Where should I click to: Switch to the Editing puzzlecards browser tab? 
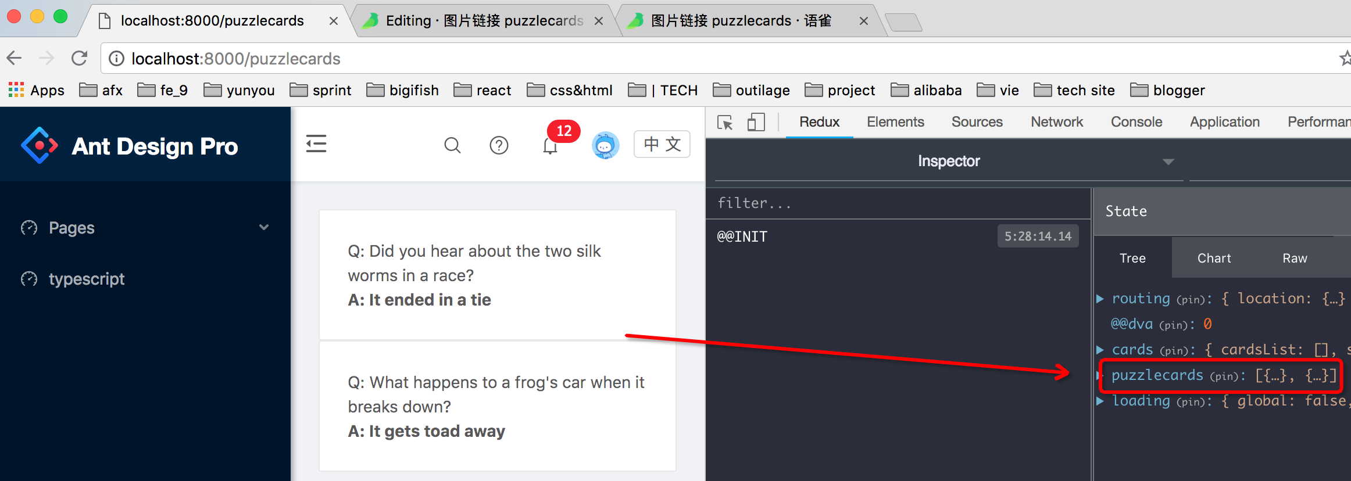point(484,21)
